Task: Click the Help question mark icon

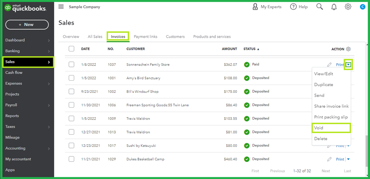Action: pyautogui.click(x=293, y=7)
